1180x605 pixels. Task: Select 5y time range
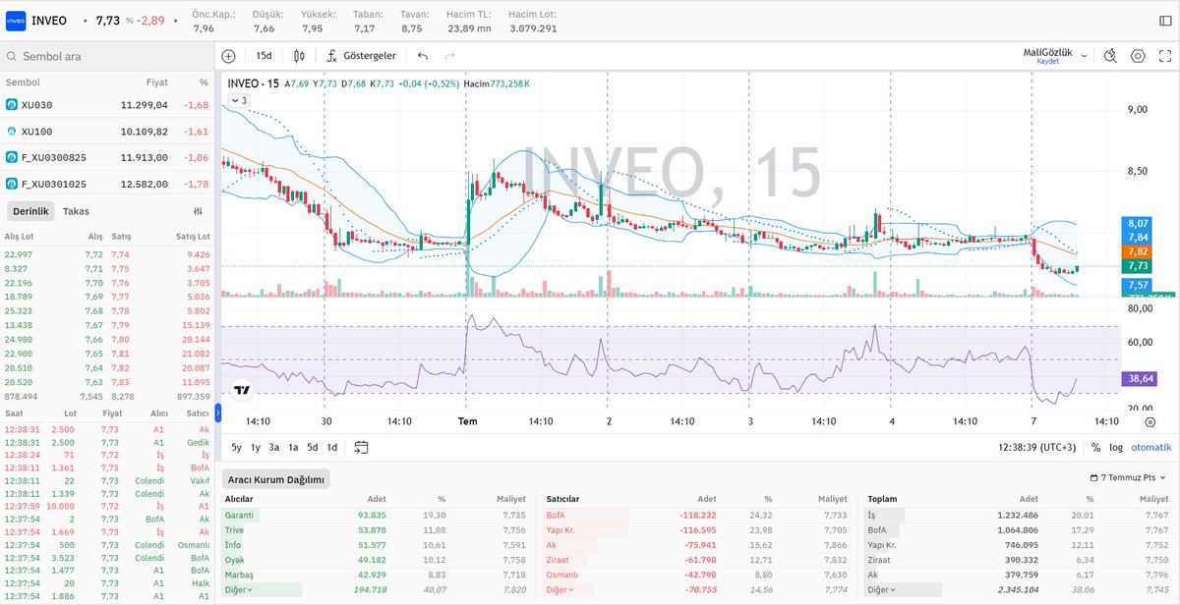pos(237,447)
